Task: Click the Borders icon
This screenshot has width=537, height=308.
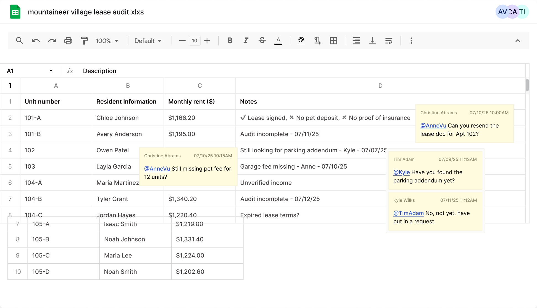Action: (333, 41)
